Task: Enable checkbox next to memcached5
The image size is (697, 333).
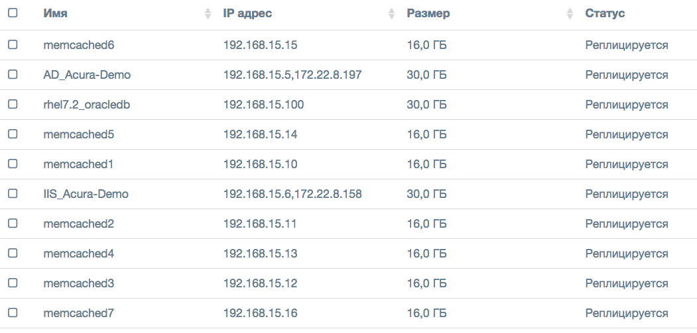Action: click(13, 134)
